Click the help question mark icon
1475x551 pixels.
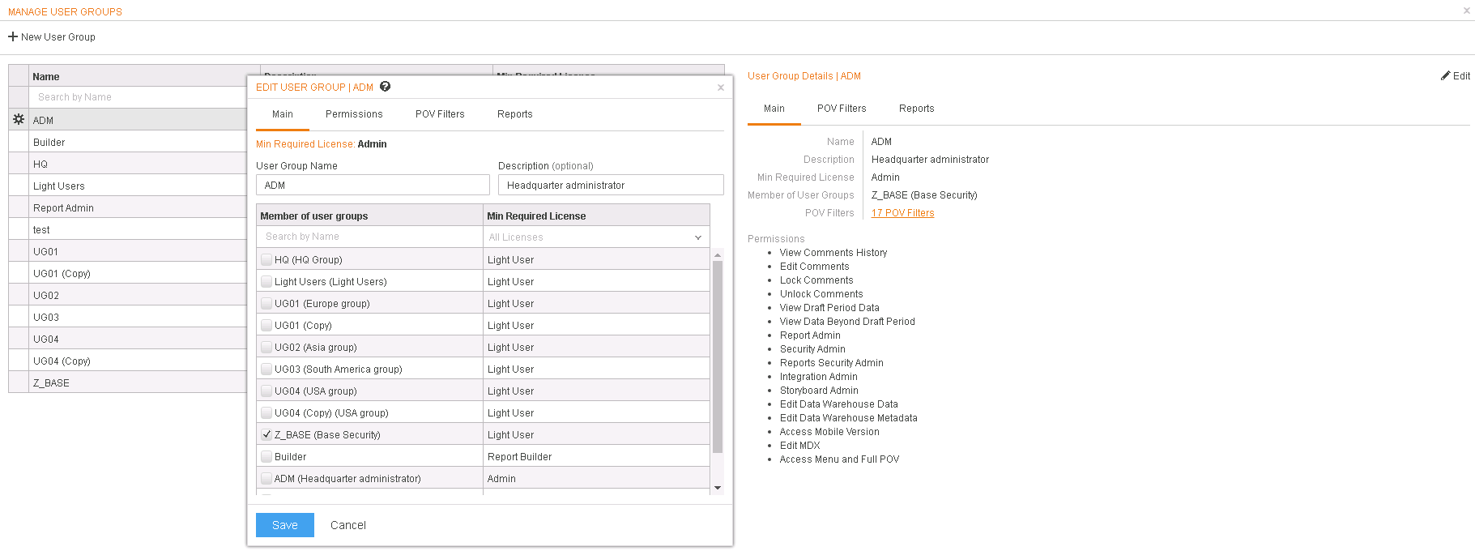point(386,87)
